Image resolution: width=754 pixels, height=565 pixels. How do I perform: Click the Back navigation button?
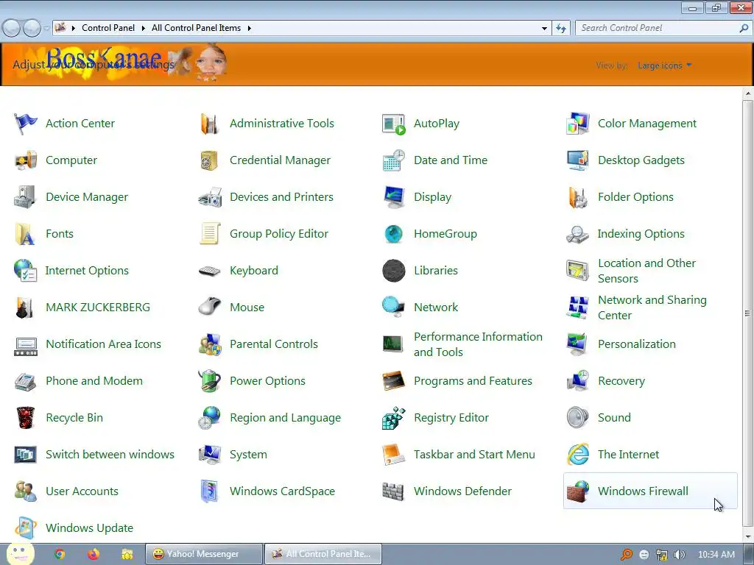pos(12,29)
